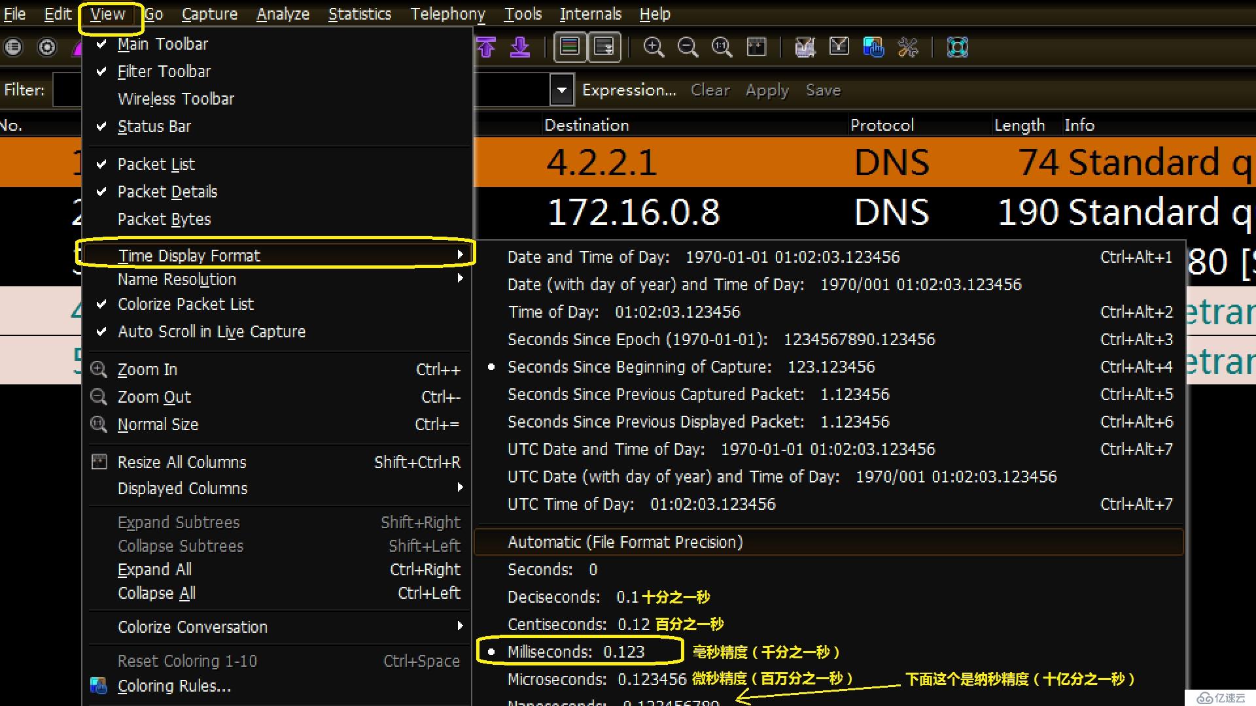Click the icon beside Zoom In menu item
Viewport: 1256px width, 706px height.
pyautogui.click(x=99, y=369)
